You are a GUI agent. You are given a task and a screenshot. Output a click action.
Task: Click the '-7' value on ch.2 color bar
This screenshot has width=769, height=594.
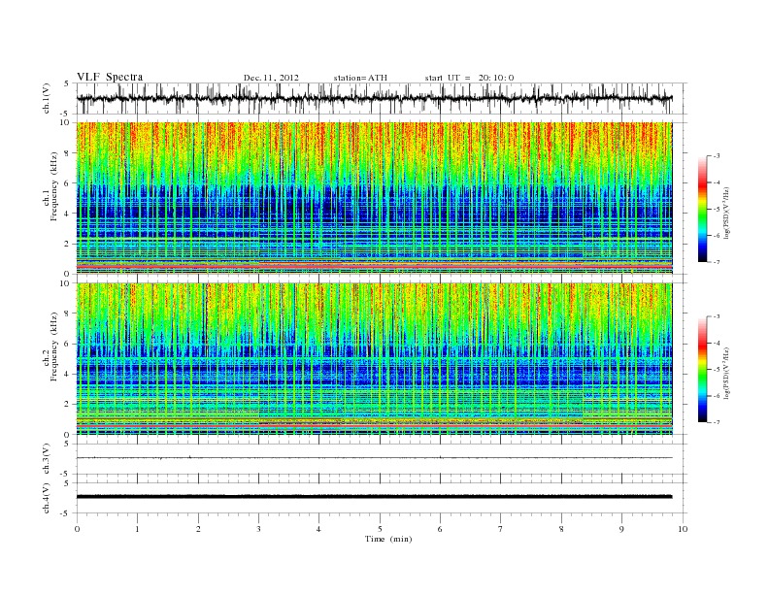[x=717, y=422]
